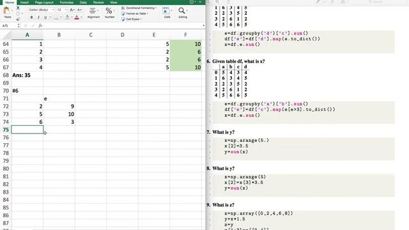409x230 pixels.
Task: Select cell with 9 in row 72
Action: (59, 107)
